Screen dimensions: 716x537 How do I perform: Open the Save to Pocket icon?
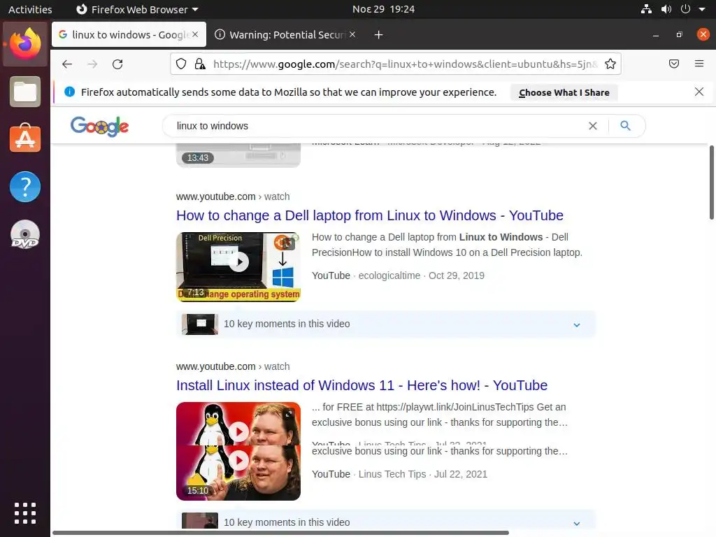673,64
